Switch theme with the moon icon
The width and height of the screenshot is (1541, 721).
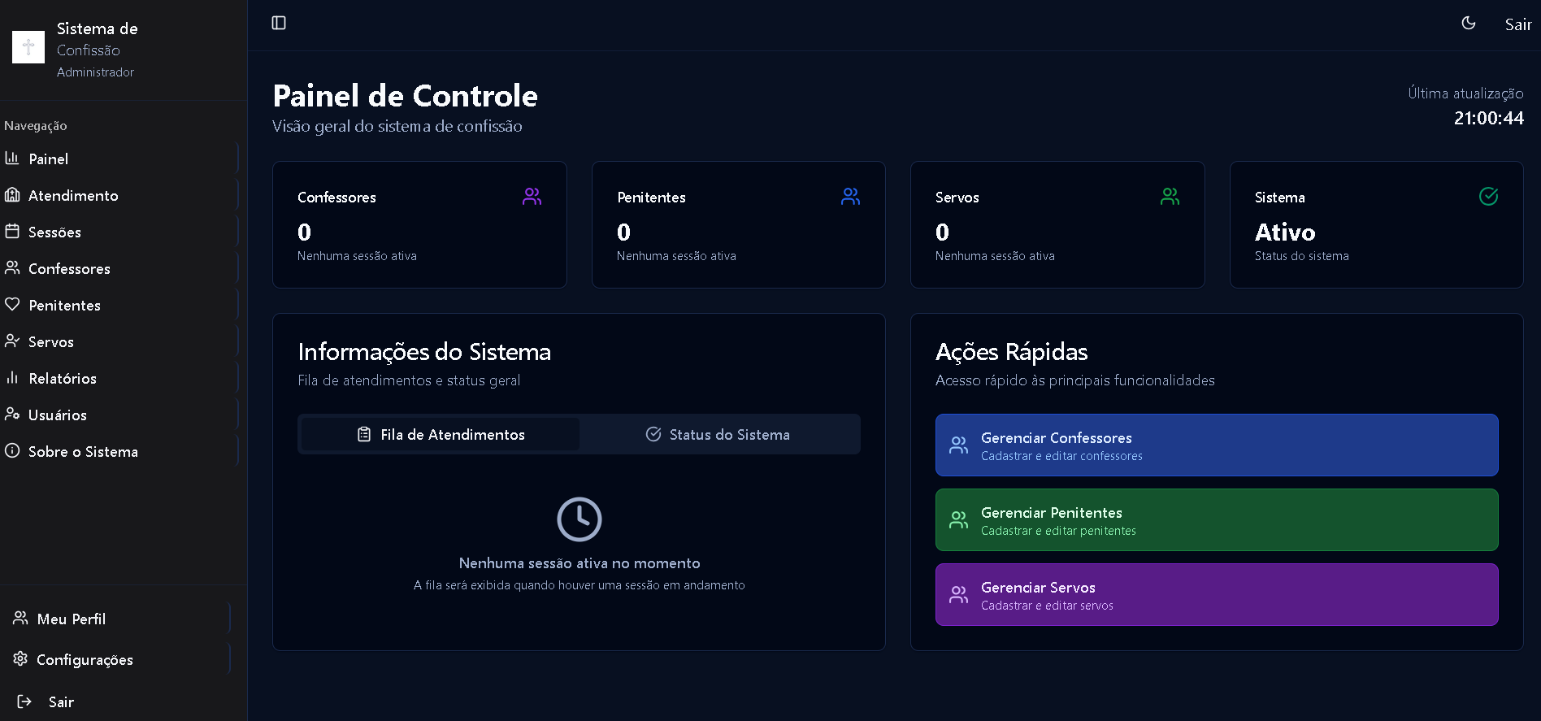point(1468,24)
